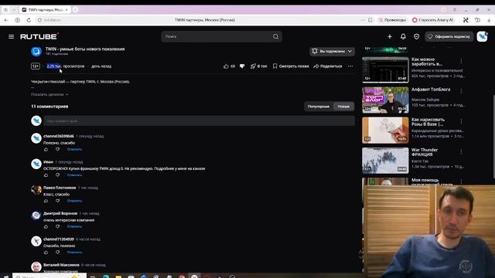
Task: Click the В топ rocket button
Action: click(258, 66)
